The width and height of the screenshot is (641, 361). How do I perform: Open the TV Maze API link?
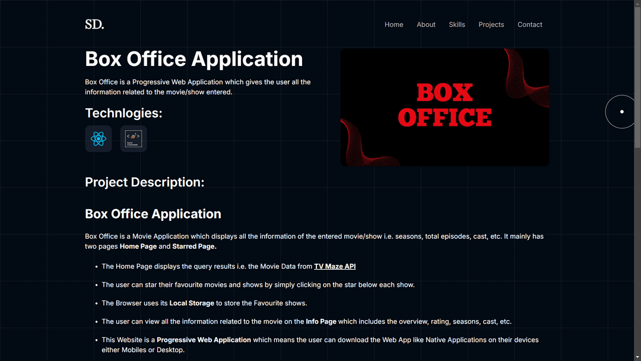(x=335, y=266)
